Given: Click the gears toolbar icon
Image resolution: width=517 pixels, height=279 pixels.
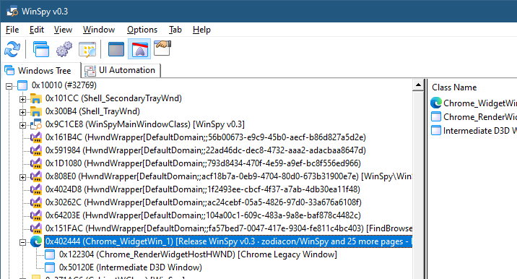Looking at the screenshot, I should click(64, 49).
